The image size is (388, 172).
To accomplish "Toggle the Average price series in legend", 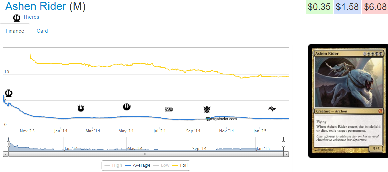I will (137, 165).
